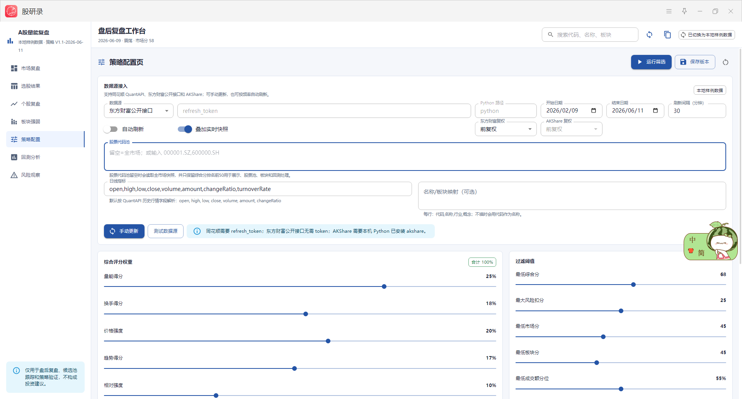Image resolution: width=742 pixels, height=399 pixels.
Task: Click the A股量能复盘 bar chart icon
Action: 10,41
